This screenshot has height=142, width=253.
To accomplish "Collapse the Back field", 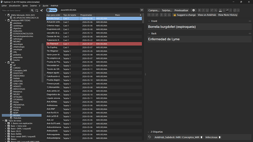I will point(149,34).
